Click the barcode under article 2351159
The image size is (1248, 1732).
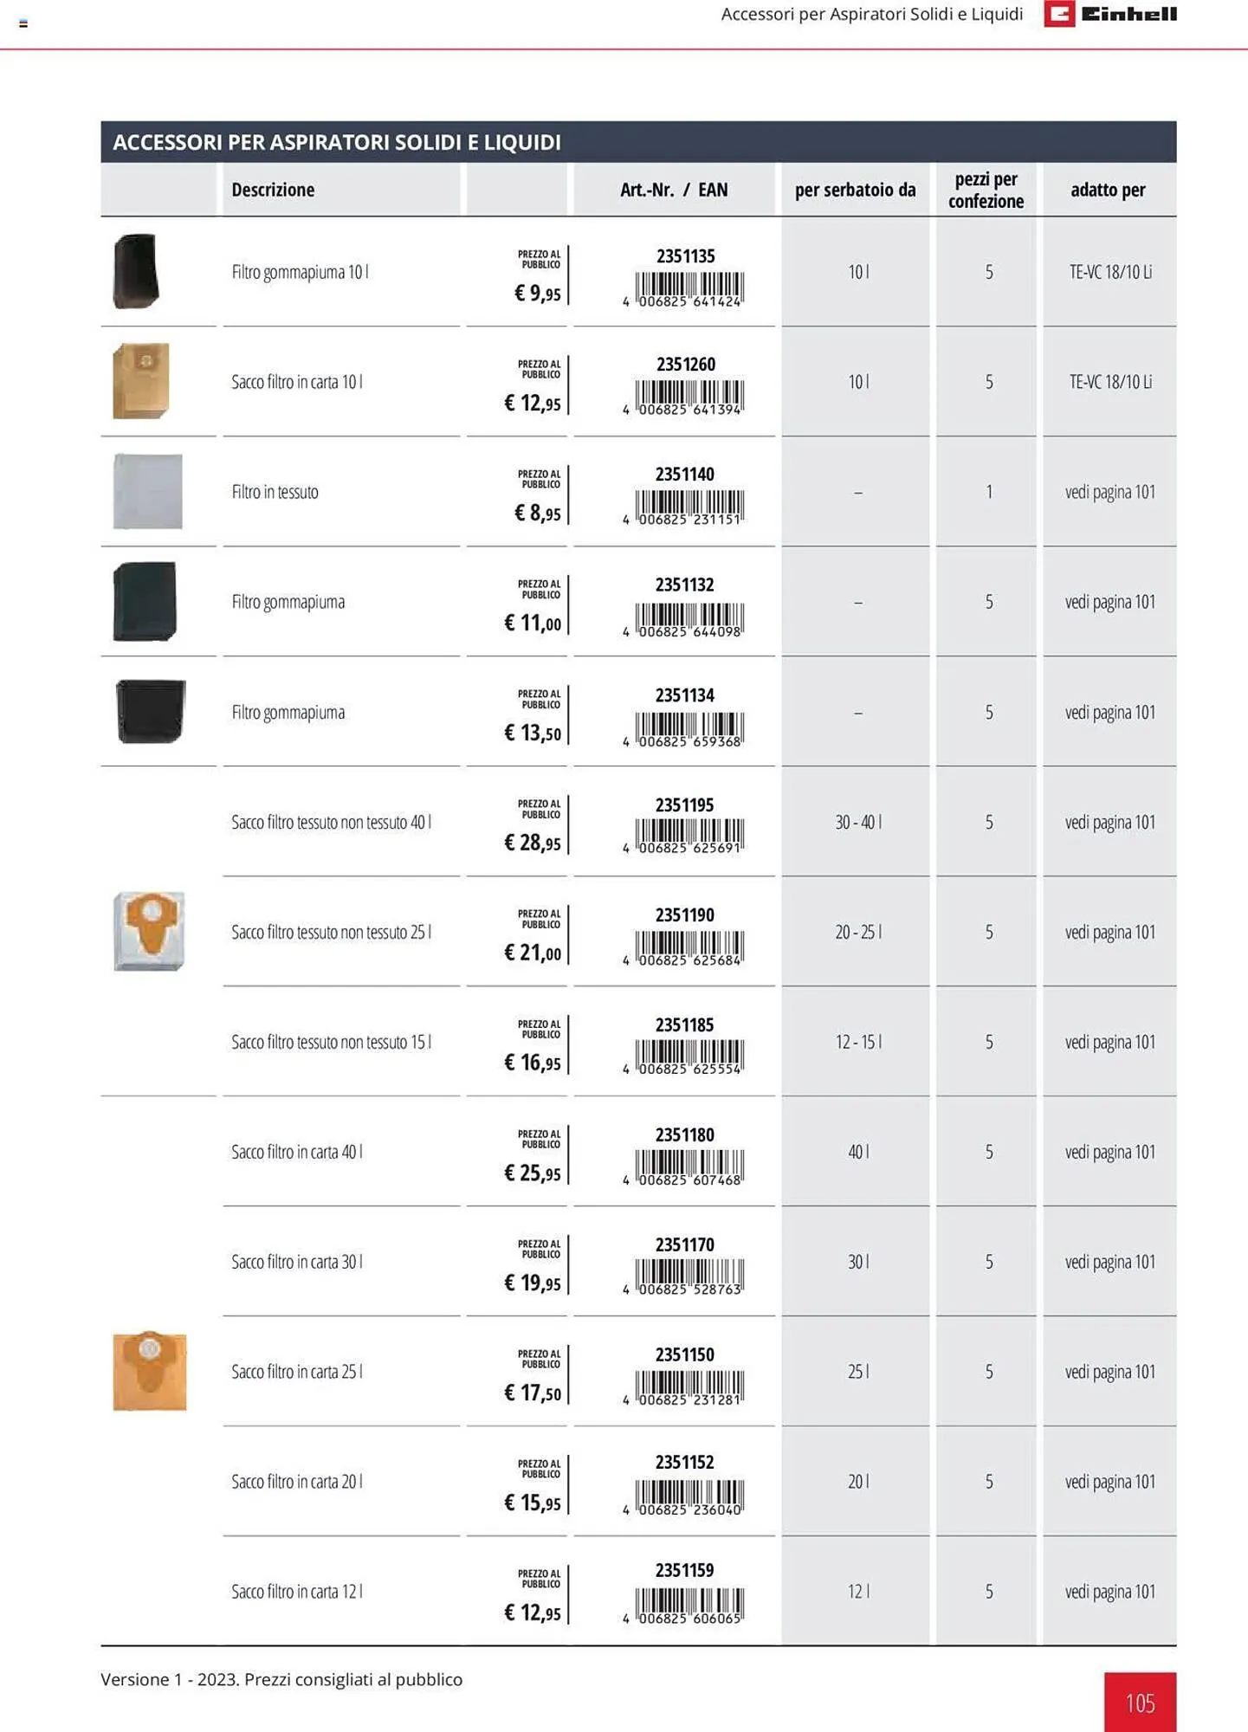[689, 1605]
